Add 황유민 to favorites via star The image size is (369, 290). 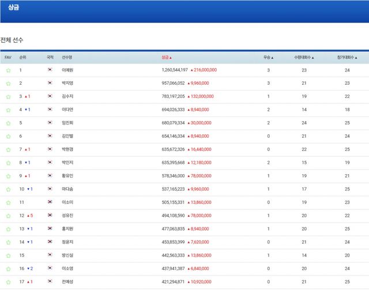(x=8, y=176)
